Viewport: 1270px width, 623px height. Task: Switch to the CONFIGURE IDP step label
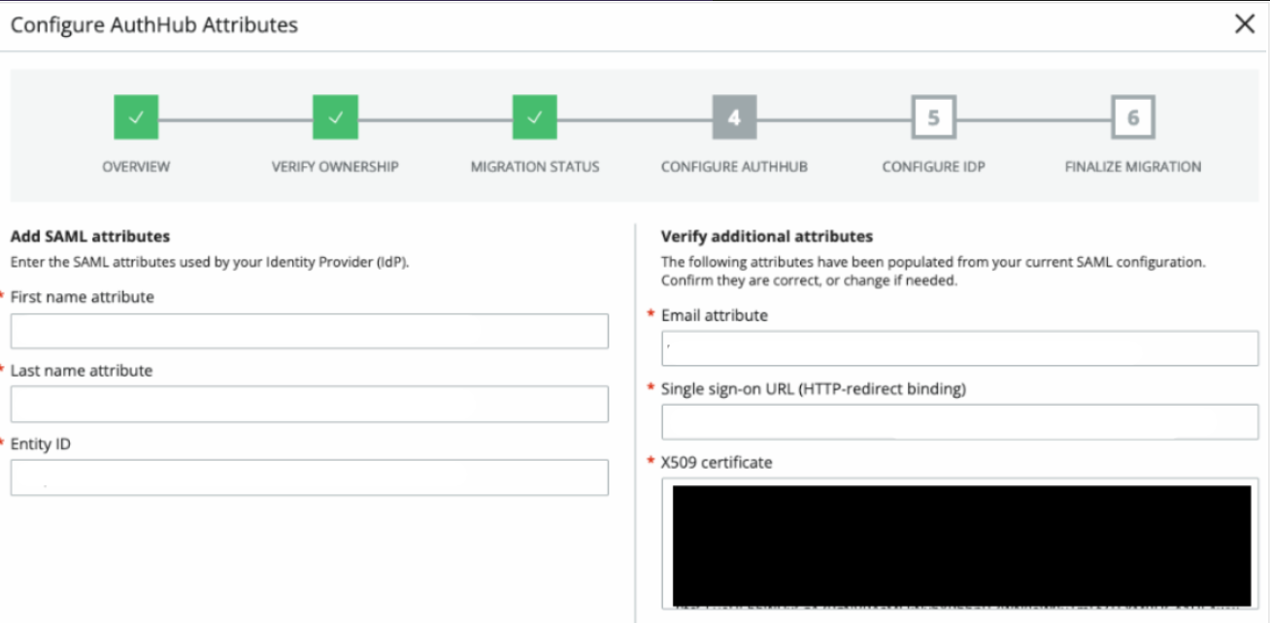[x=933, y=167]
